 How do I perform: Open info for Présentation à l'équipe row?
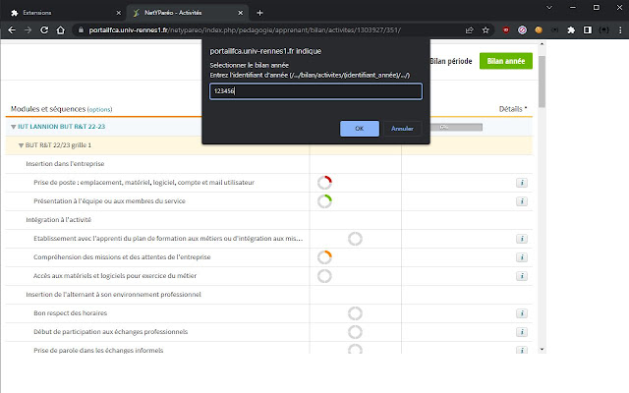(x=522, y=201)
